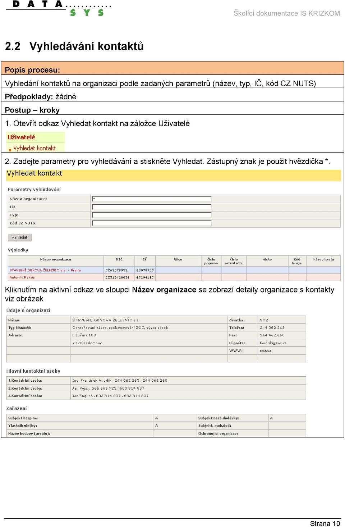The image size is (345, 527).
Task: Click the DATA SYS logo
Action: click(x=59, y=8)
